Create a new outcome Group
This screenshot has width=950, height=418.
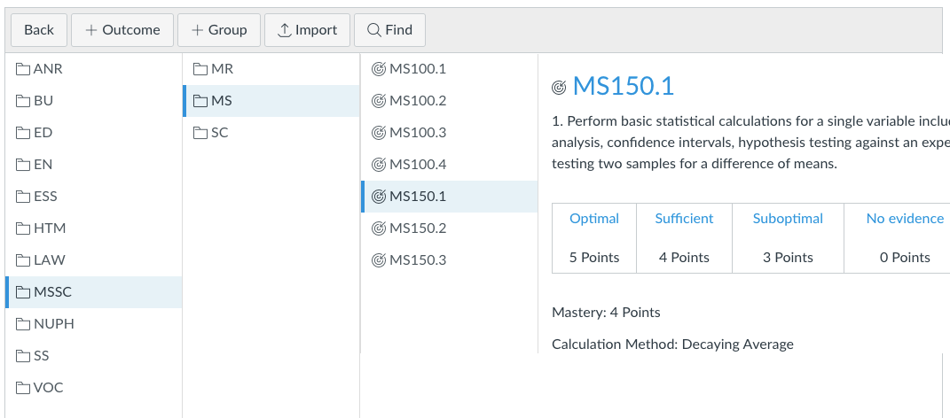[x=218, y=30]
